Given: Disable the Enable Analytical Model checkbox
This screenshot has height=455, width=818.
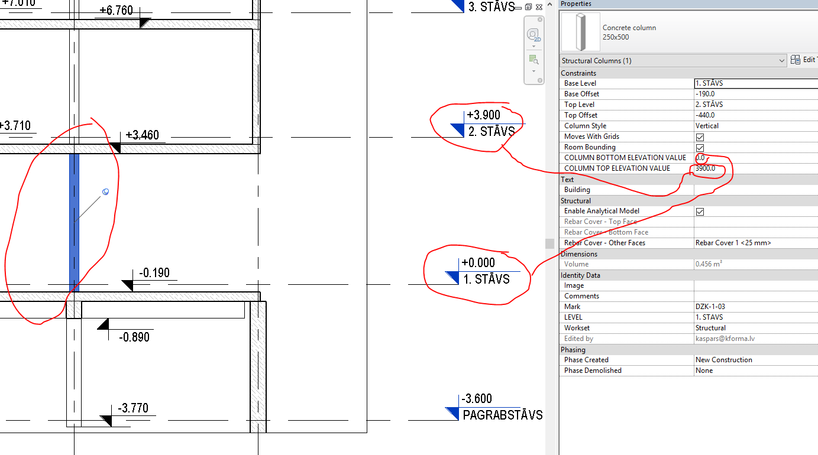Looking at the screenshot, I should [x=700, y=211].
